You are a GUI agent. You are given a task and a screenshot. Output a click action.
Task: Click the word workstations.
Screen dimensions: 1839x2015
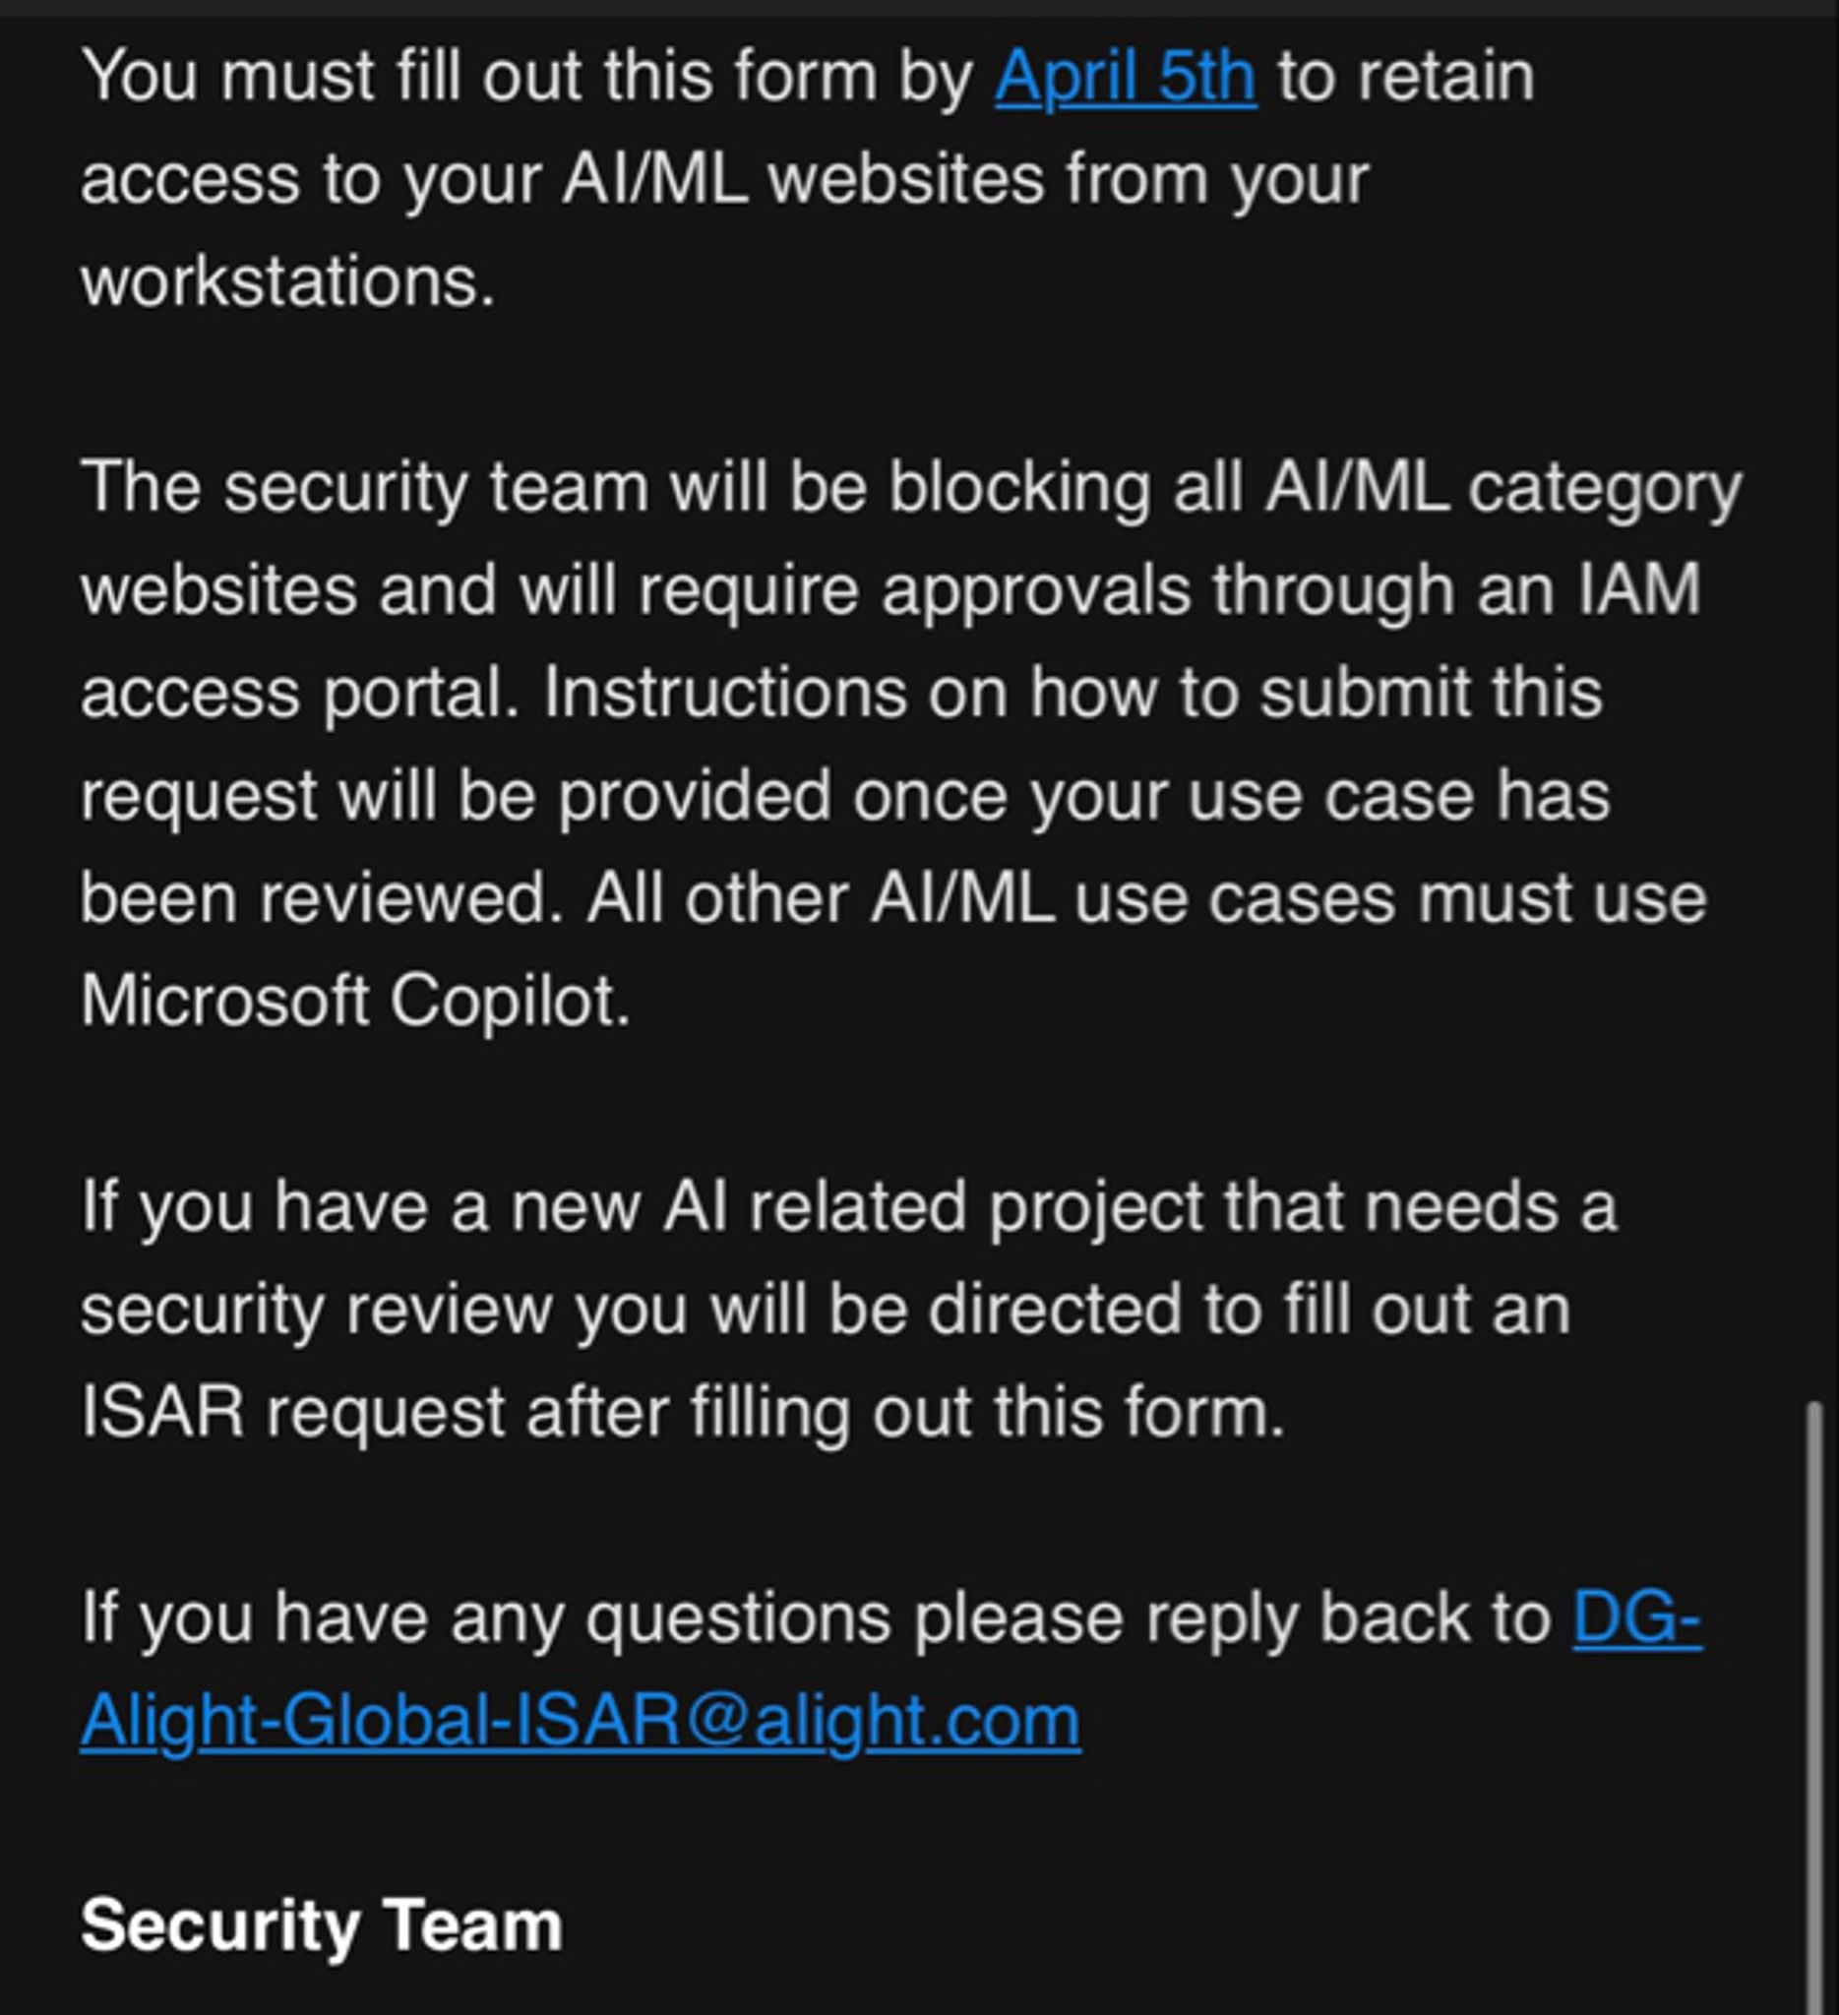288,282
